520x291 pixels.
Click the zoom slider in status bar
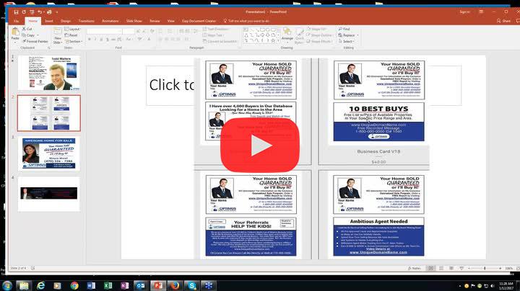[484, 269]
